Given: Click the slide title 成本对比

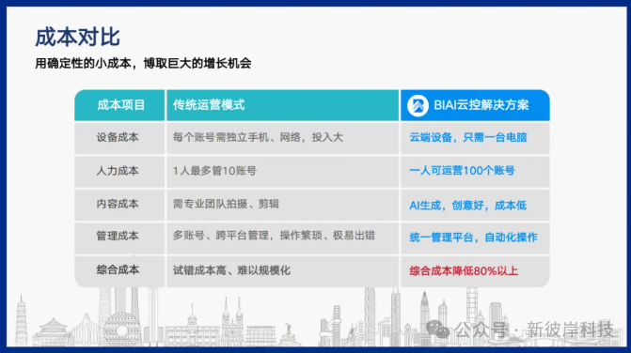Looking at the screenshot, I should click(77, 38).
